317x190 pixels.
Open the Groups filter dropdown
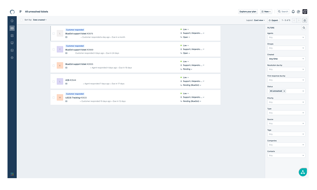click(x=286, y=48)
